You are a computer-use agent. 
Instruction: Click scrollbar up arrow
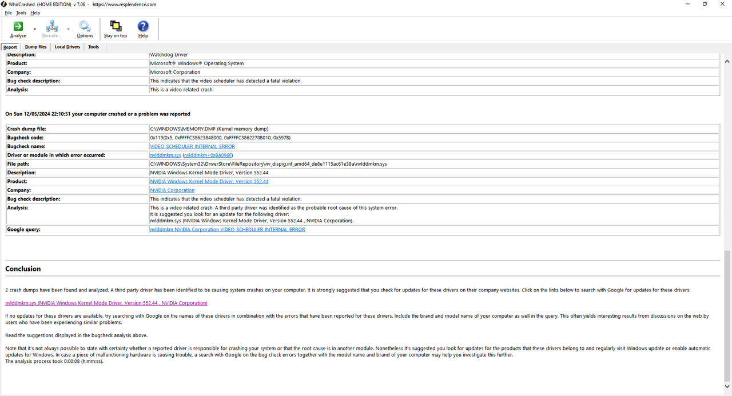click(x=727, y=61)
